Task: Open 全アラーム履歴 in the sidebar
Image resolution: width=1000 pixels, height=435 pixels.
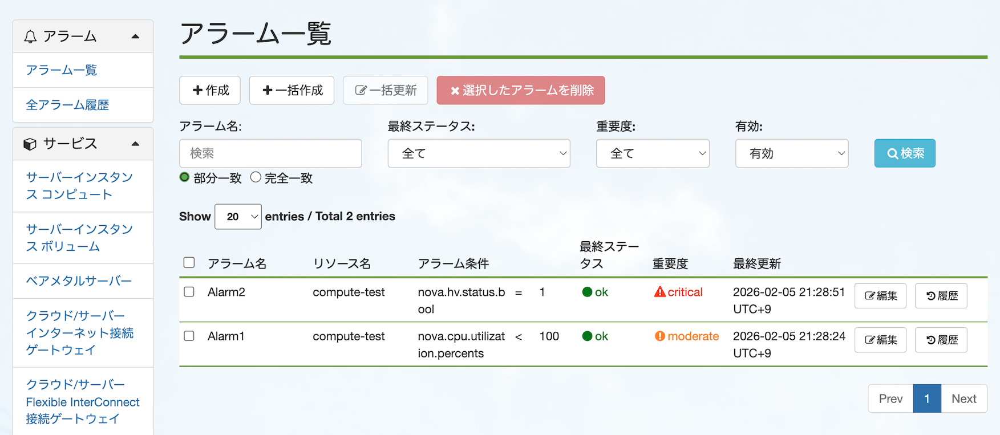Action: tap(67, 105)
